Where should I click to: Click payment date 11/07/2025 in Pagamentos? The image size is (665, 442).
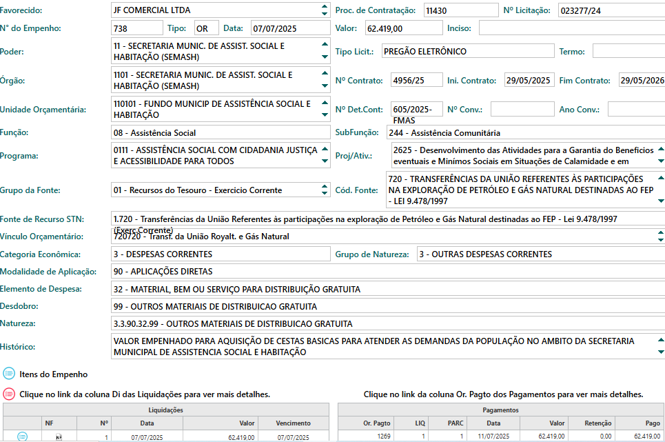pyautogui.click(x=493, y=436)
